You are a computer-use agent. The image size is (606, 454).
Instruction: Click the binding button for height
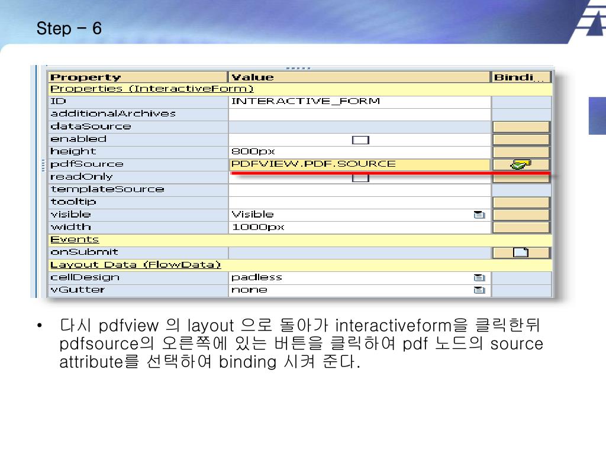521,151
